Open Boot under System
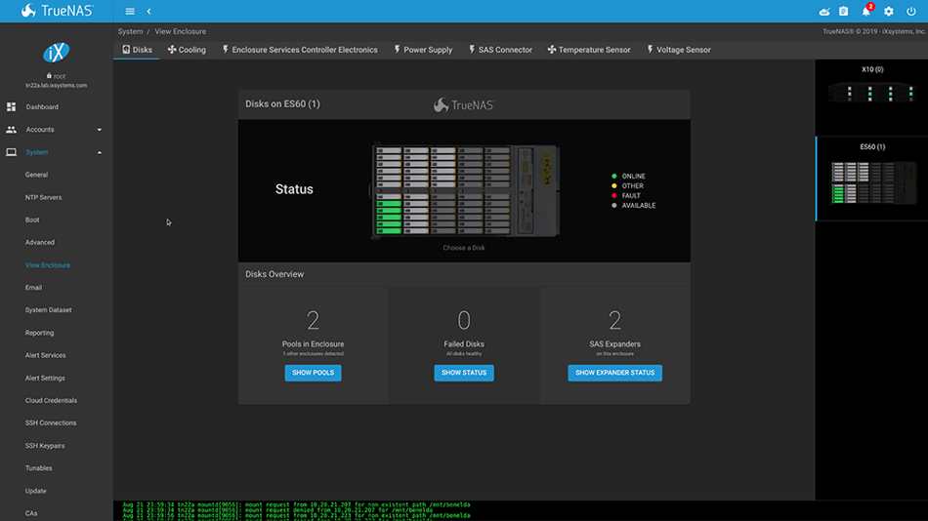928x521 pixels. (32, 220)
